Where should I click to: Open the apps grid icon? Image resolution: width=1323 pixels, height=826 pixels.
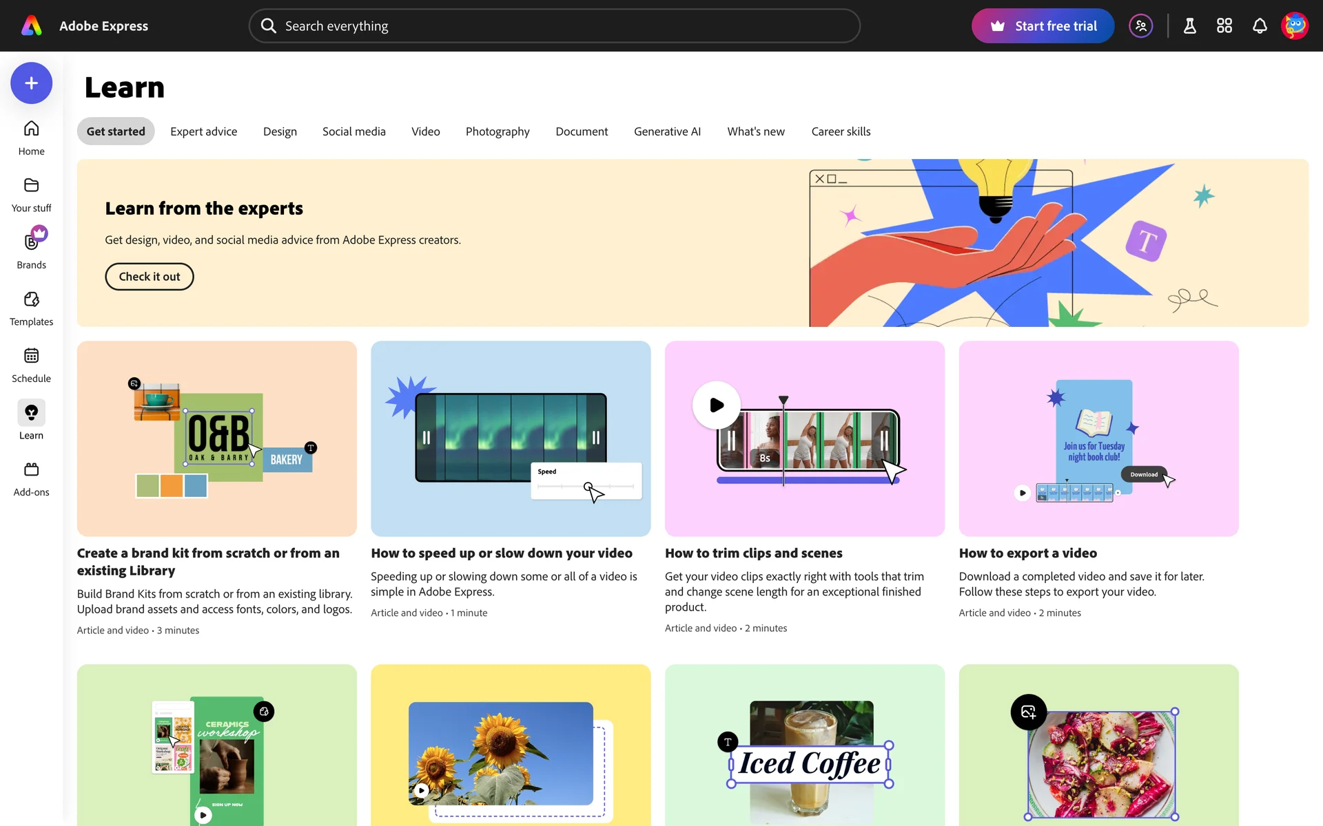[x=1224, y=26]
